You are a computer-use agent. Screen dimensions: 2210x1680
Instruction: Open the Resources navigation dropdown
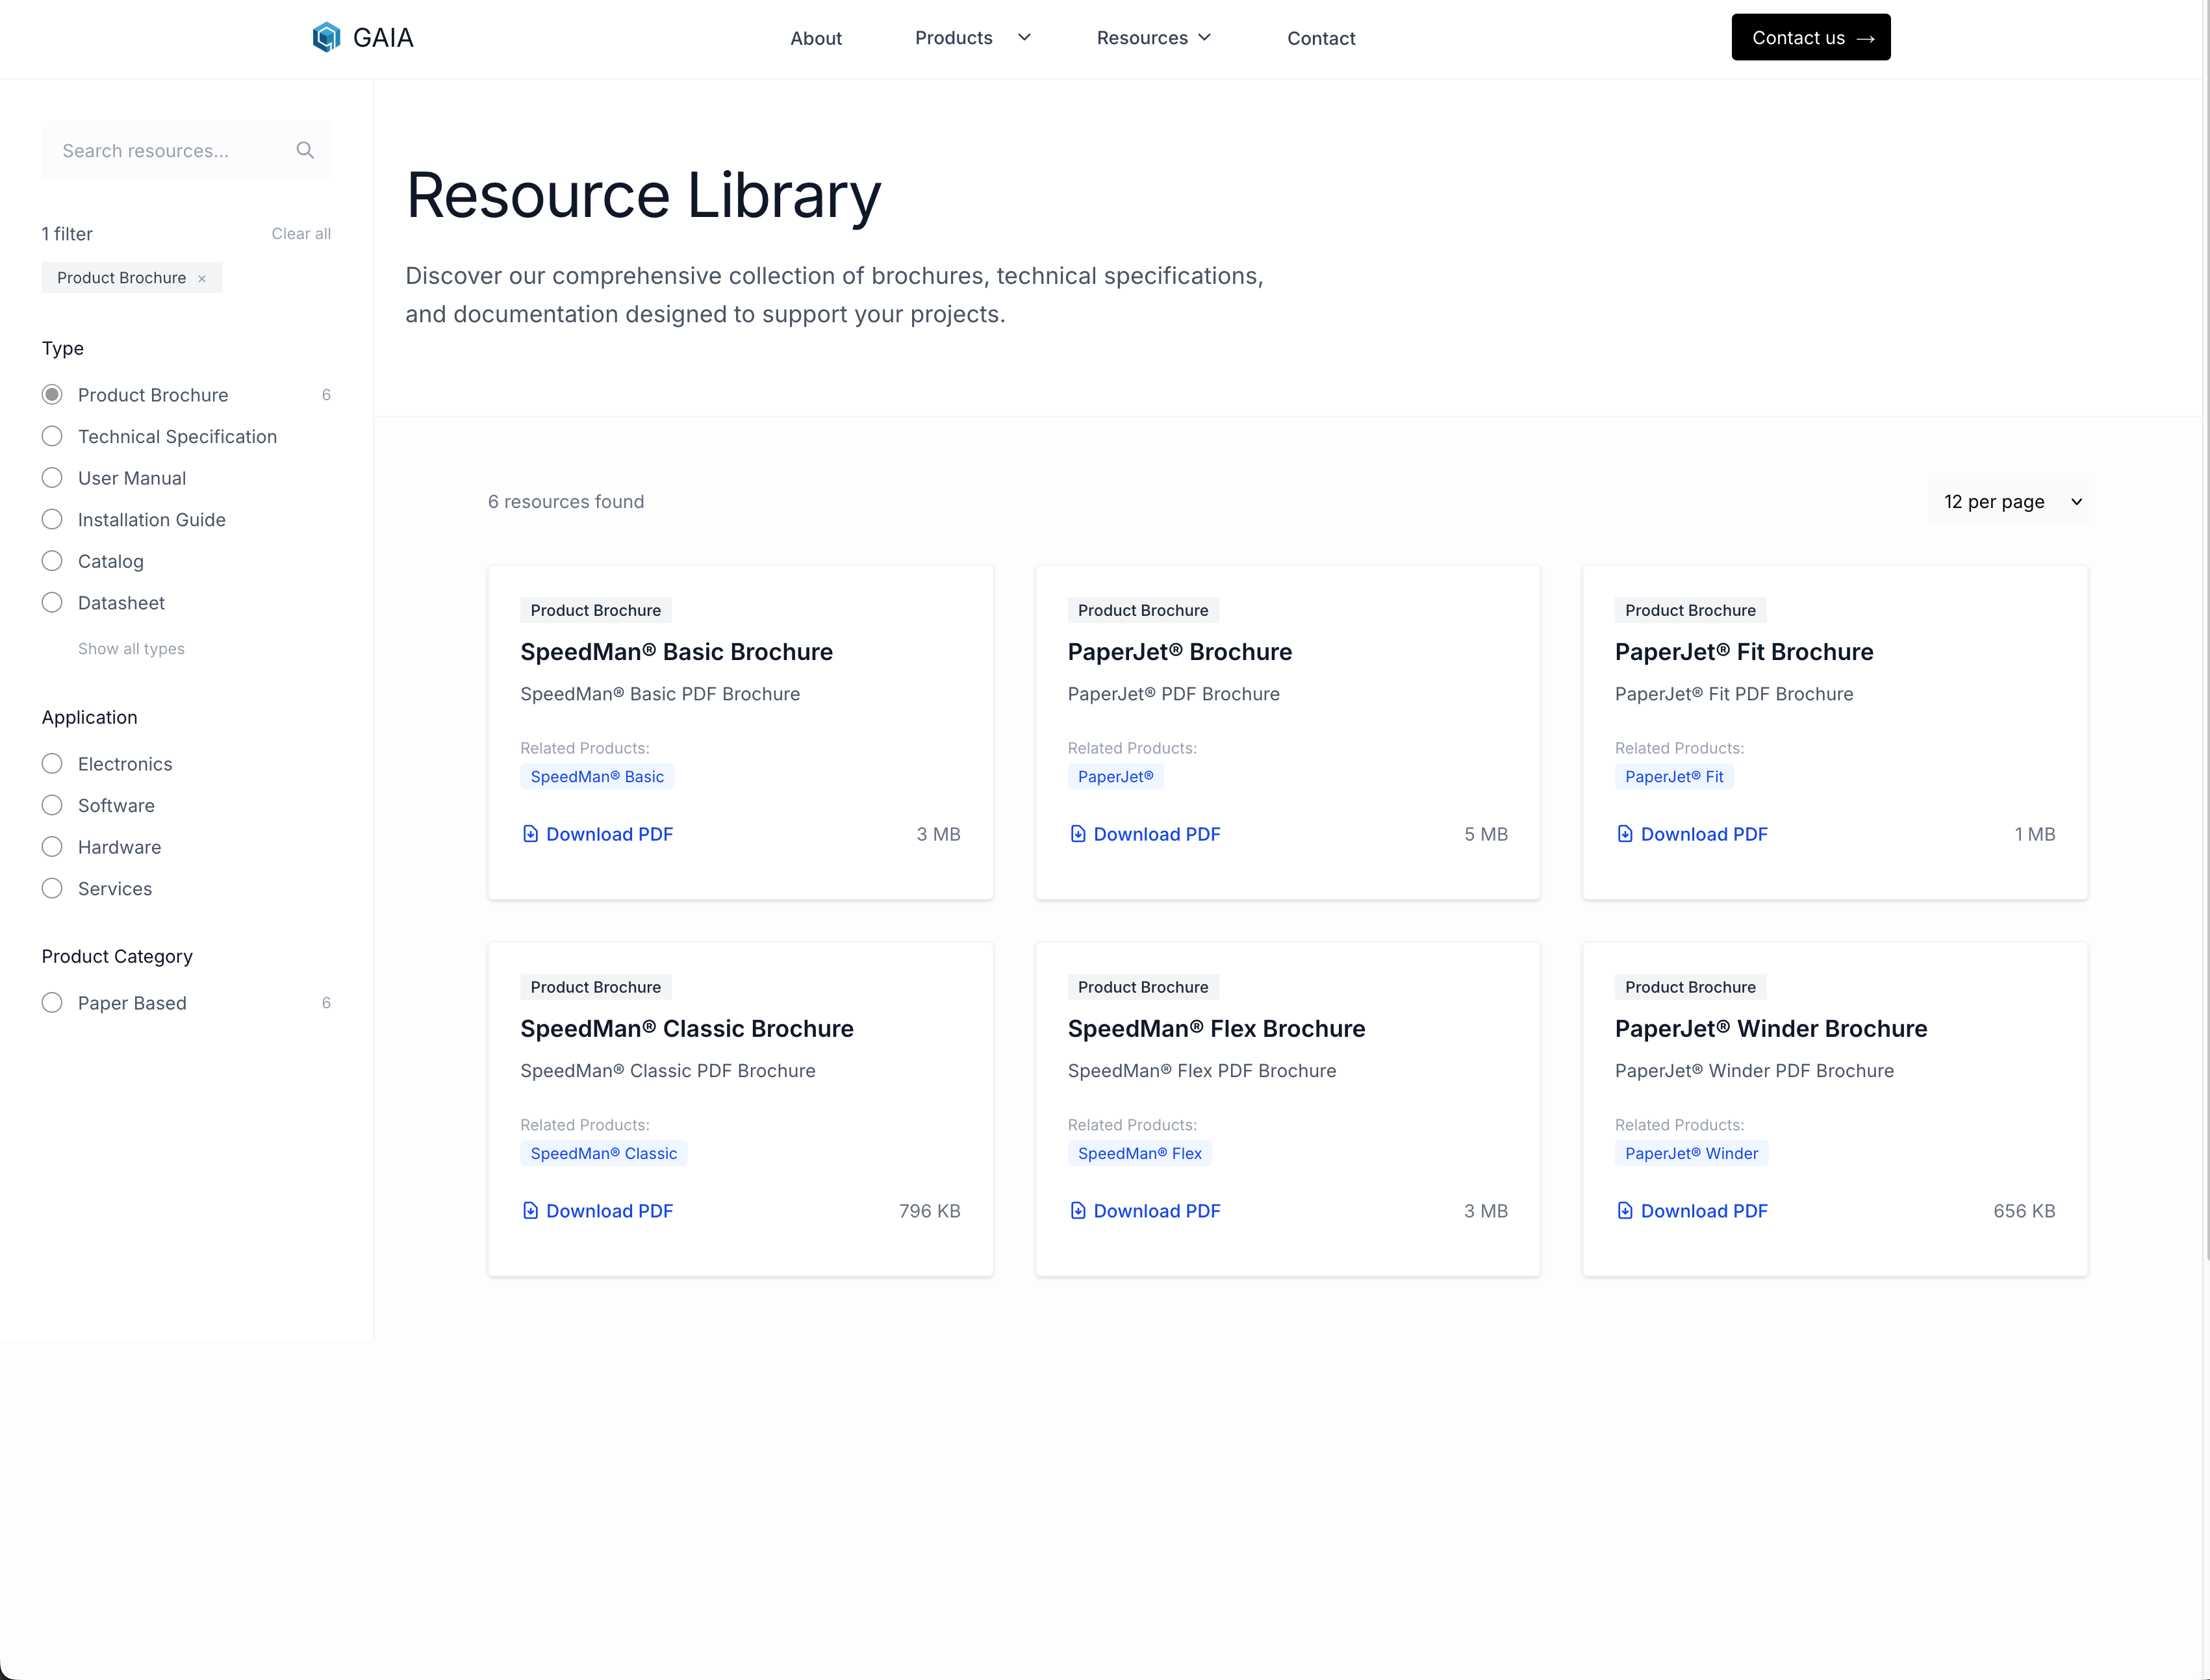point(1152,38)
